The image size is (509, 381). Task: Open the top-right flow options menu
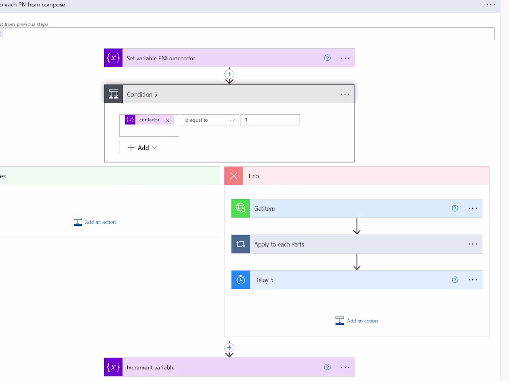click(490, 5)
